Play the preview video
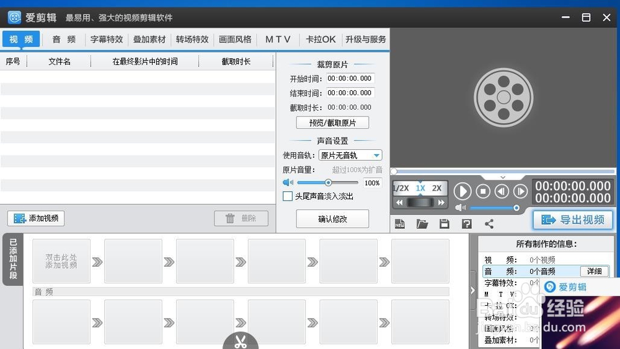This screenshot has width=620, height=349. (x=463, y=191)
